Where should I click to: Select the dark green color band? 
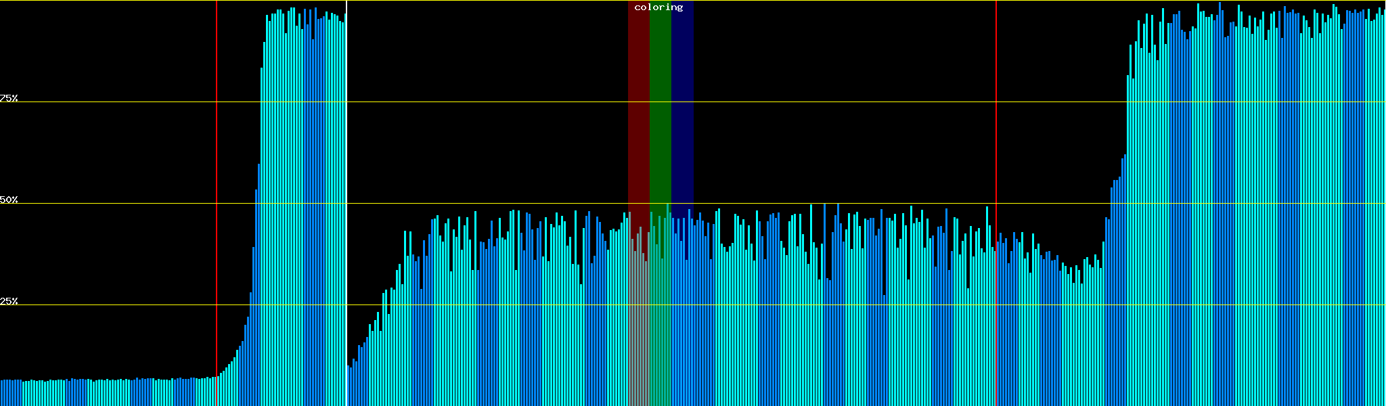(x=660, y=101)
